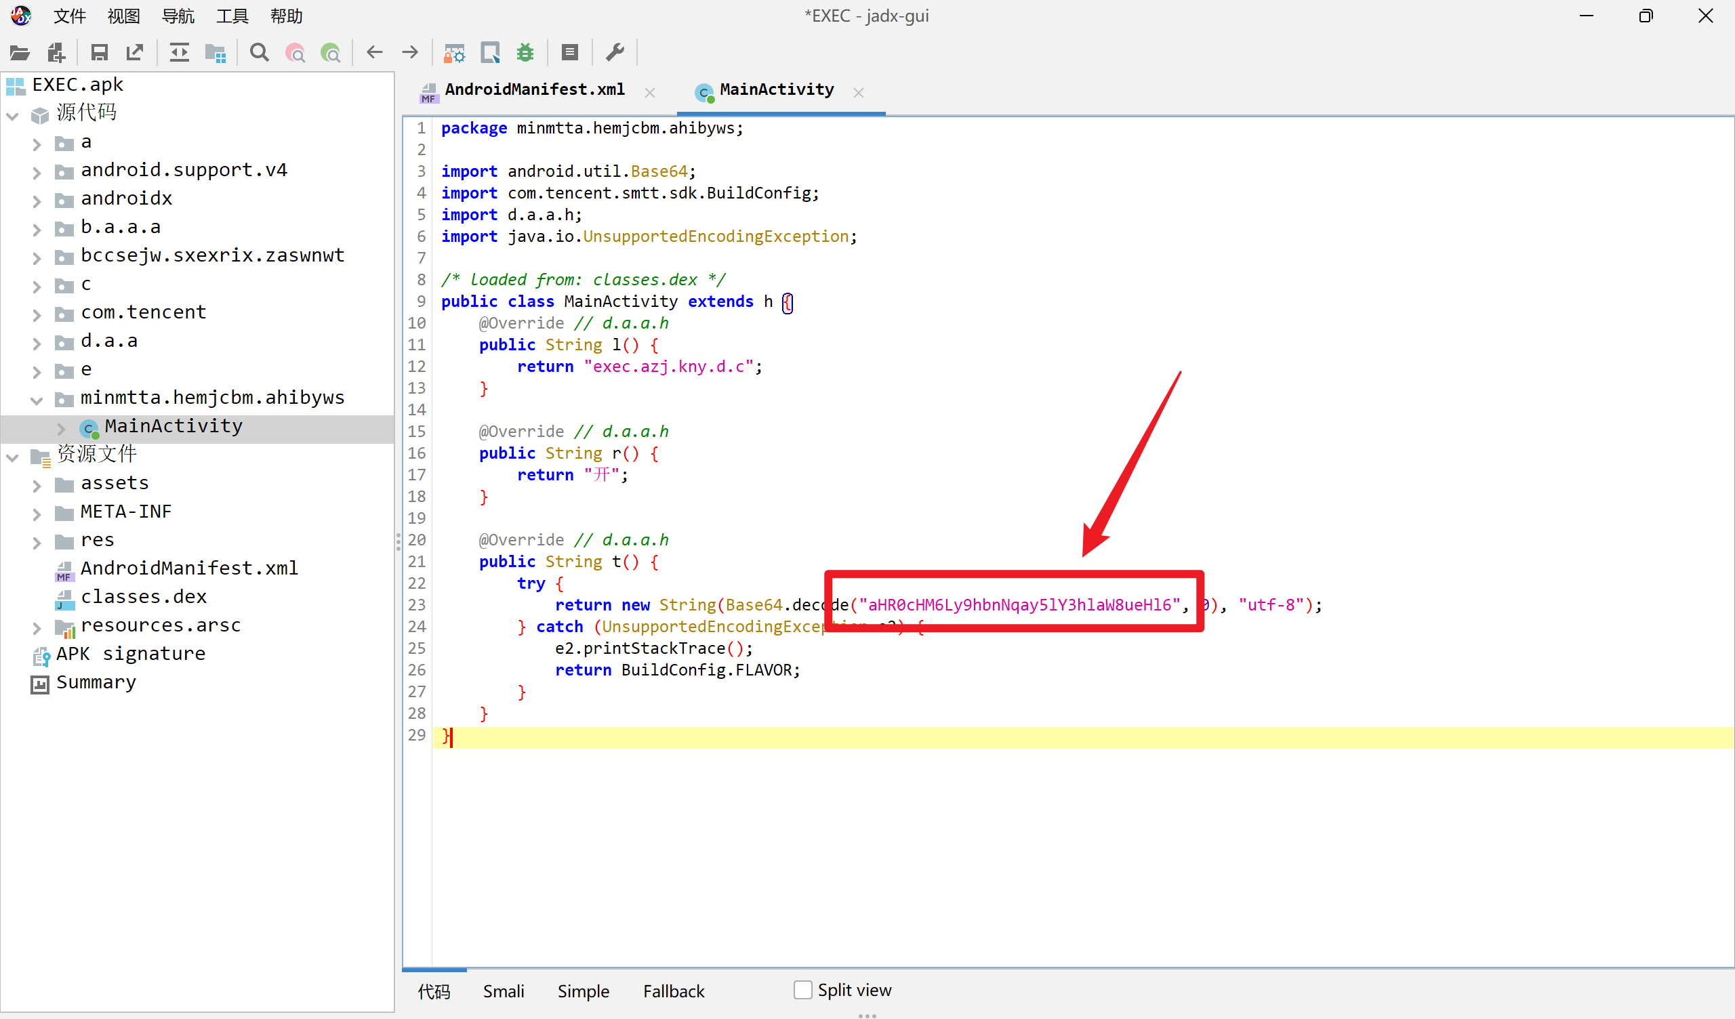Viewport: 1735px width, 1019px height.
Task: Expand the com.tencent package
Action: (37, 315)
